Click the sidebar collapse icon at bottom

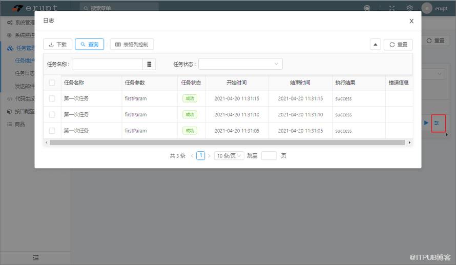tap(36, 258)
